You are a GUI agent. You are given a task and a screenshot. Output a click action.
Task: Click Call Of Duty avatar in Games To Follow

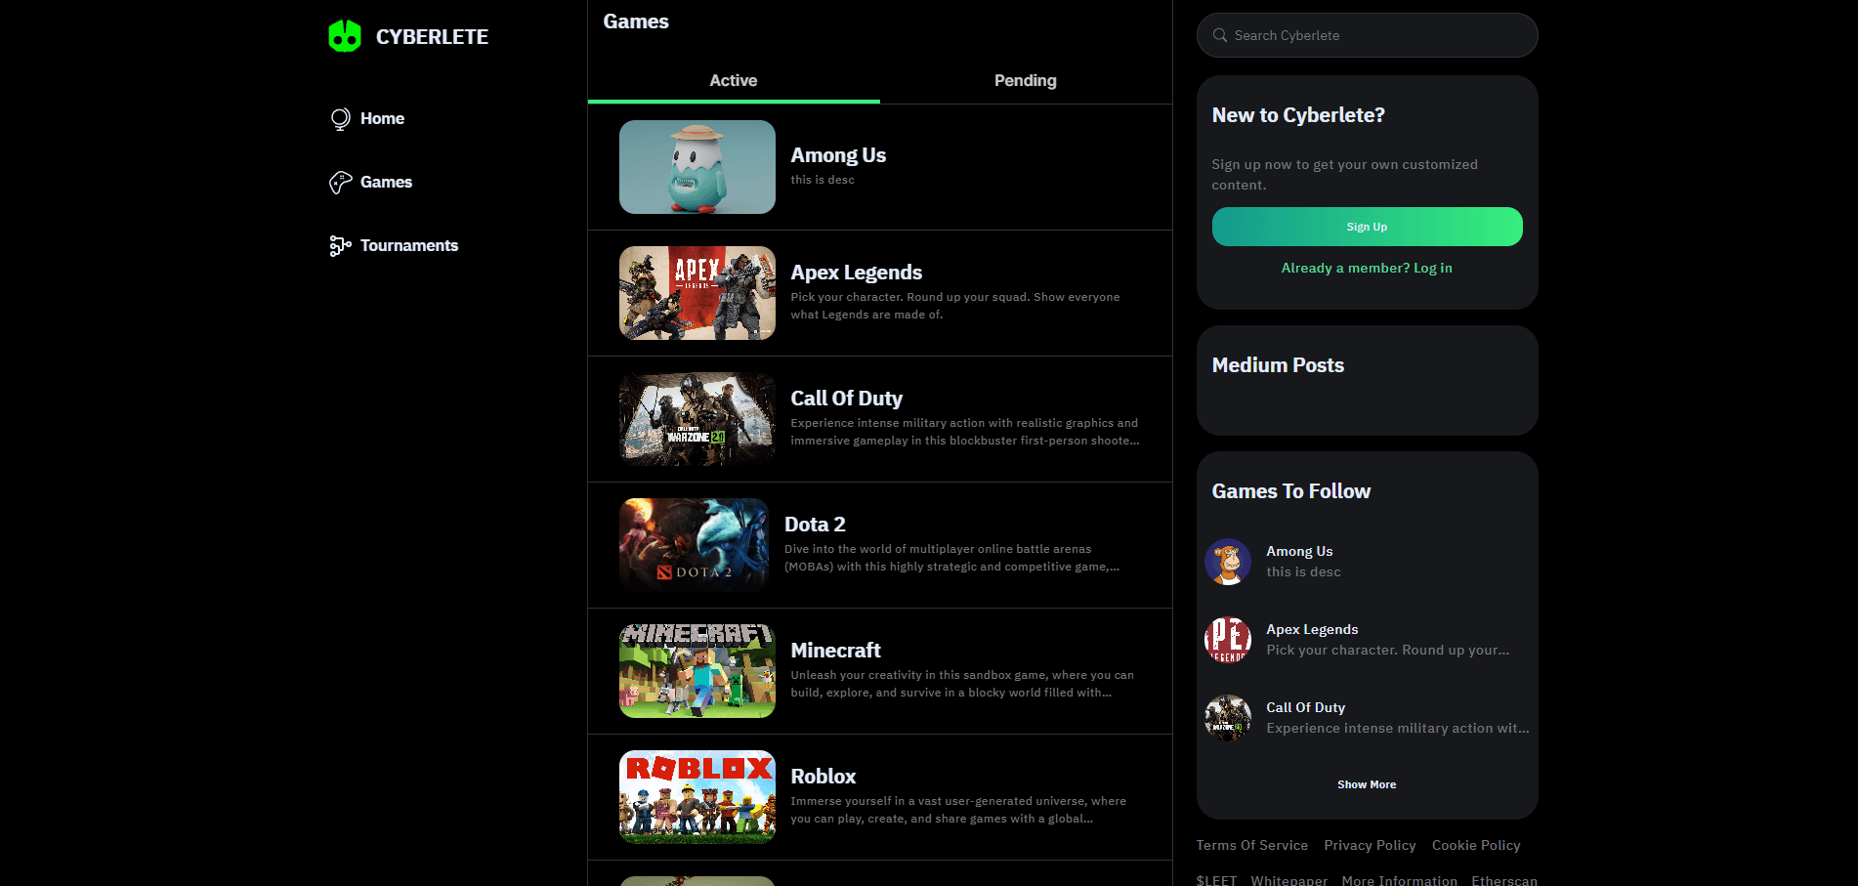click(1228, 718)
